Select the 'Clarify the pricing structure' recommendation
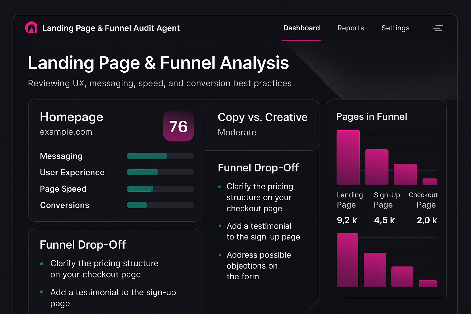 pyautogui.click(x=259, y=197)
